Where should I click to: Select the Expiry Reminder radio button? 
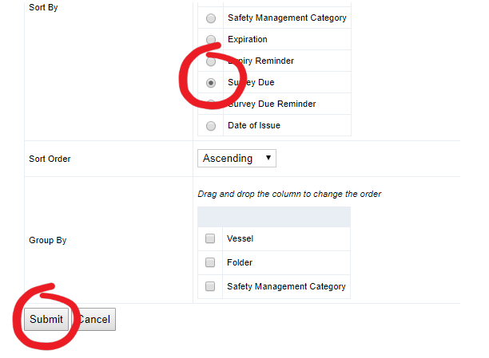coord(211,61)
